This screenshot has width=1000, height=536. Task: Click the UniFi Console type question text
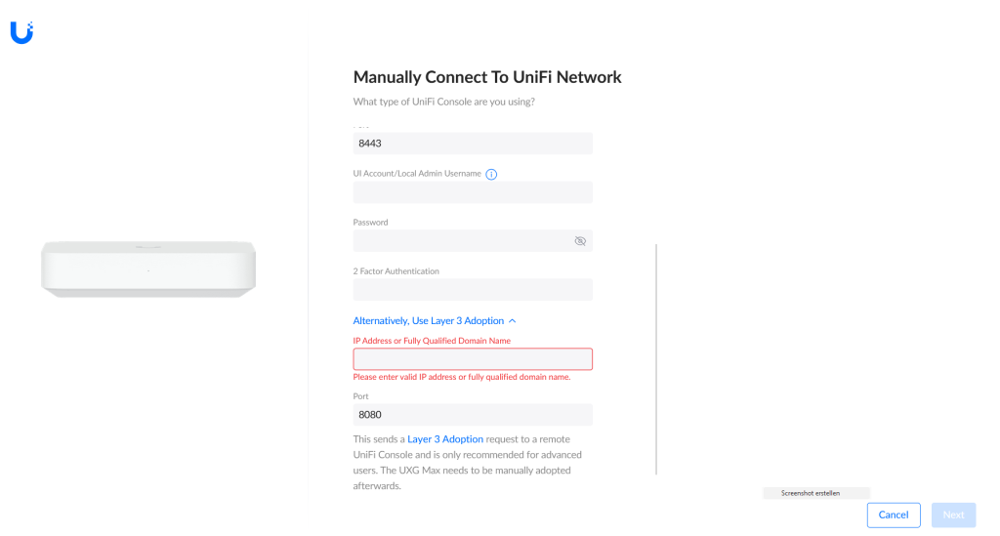(x=444, y=102)
